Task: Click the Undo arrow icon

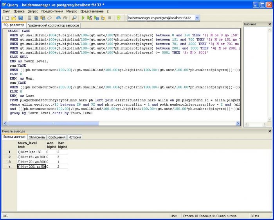Action: coord(58,18)
